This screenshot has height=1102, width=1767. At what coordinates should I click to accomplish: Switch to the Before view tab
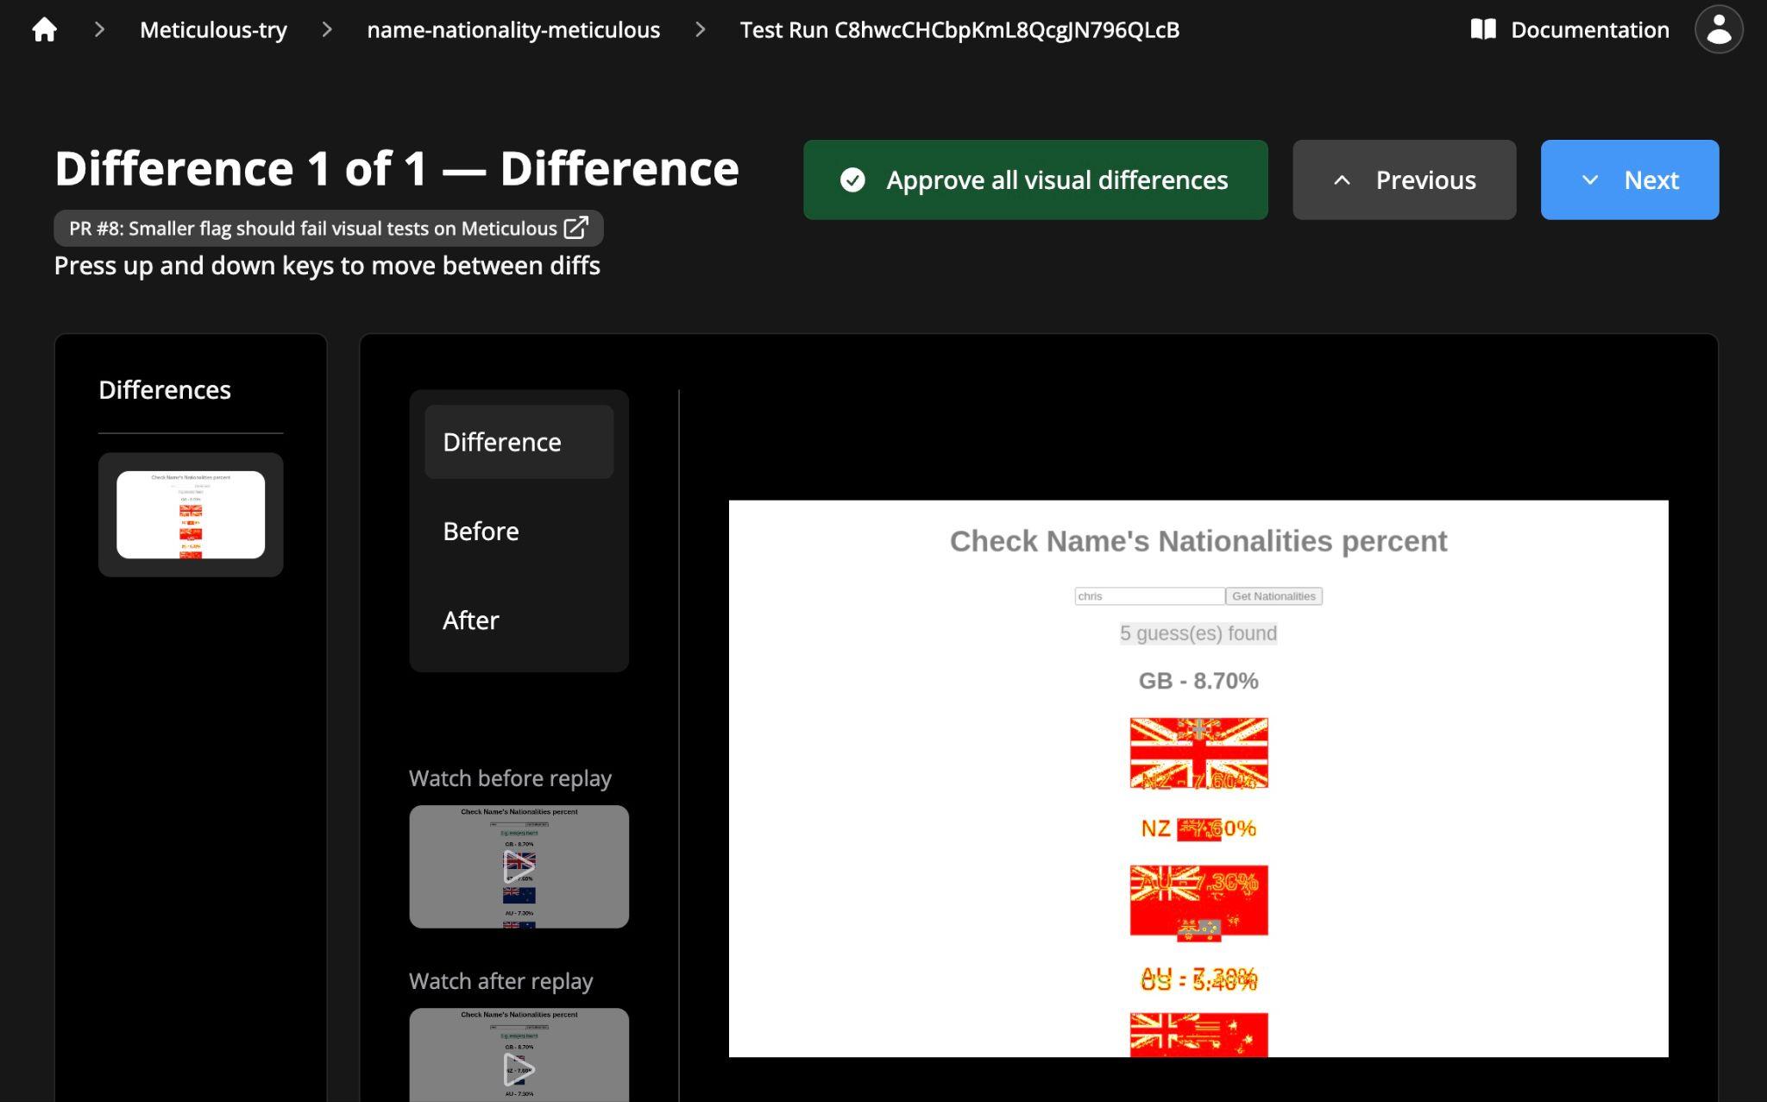point(481,531)
